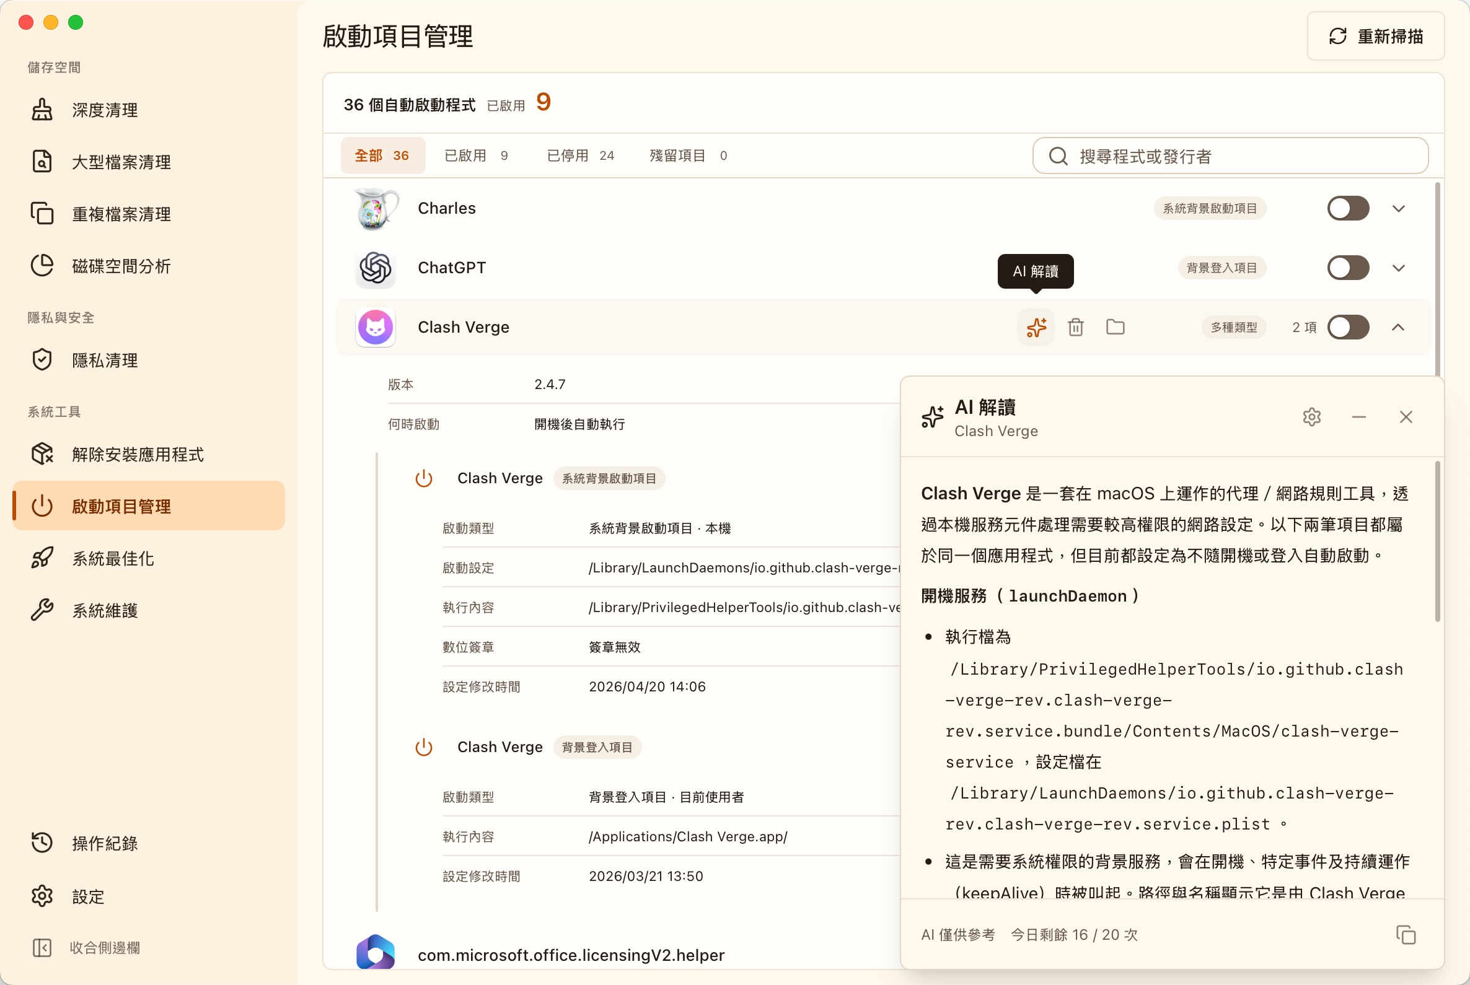Toggle the Charles startup switch
Screen dimensions: 1470x985
click(1348, 209)
